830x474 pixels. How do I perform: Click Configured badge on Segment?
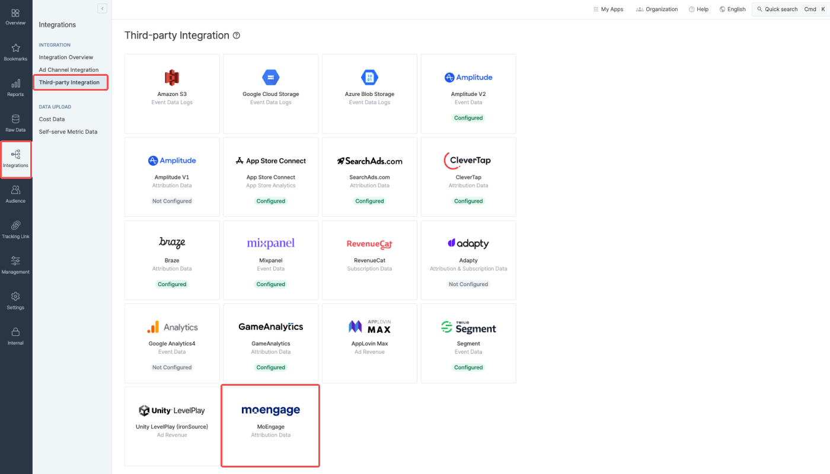[468, 367]
